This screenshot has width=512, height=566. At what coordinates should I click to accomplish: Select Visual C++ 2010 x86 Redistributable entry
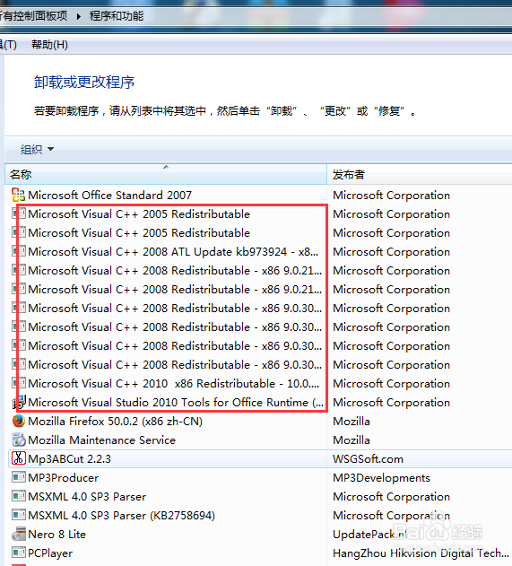coord(174,383)
